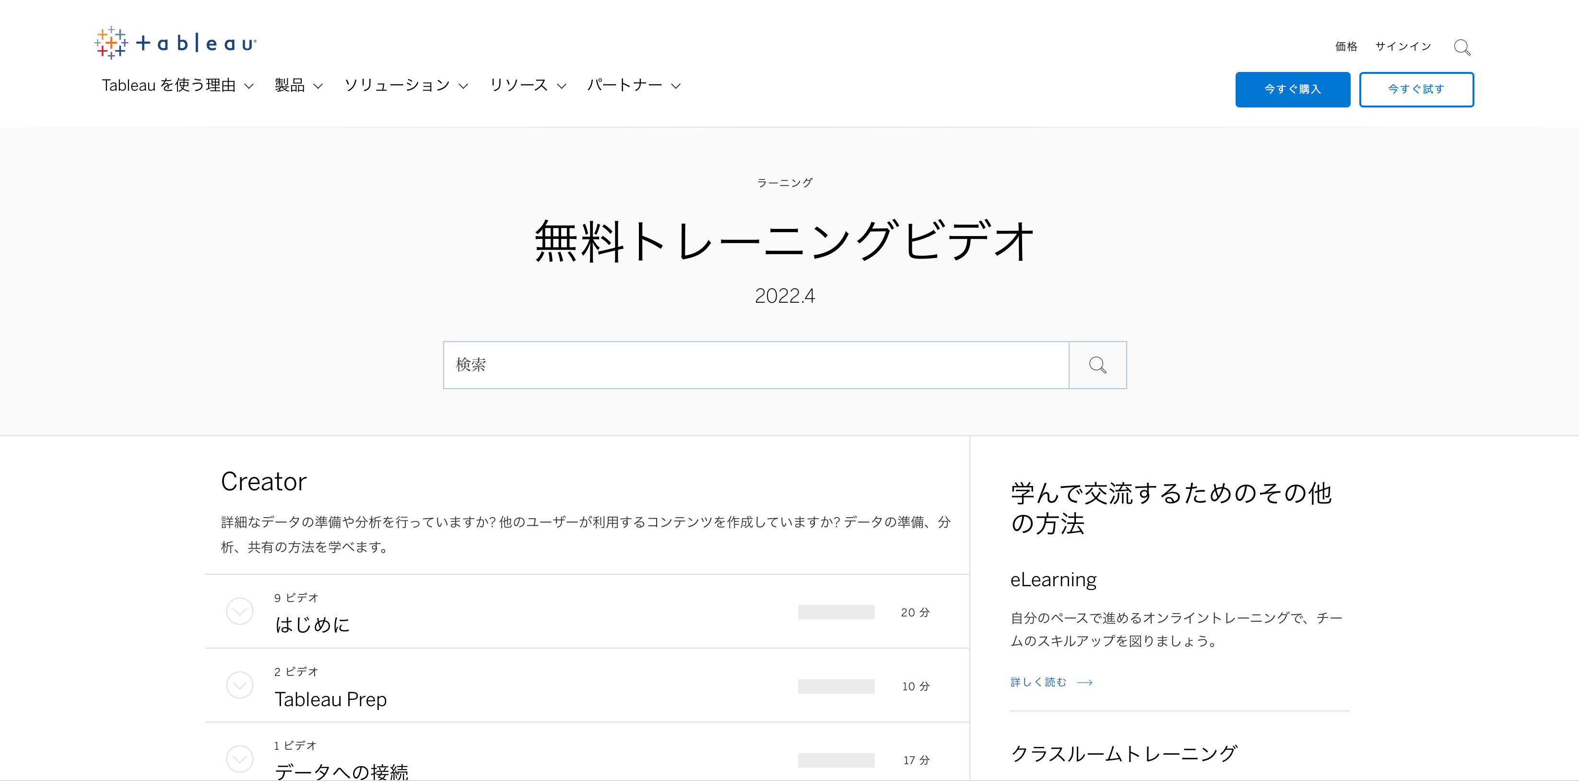The image size is (1579, 781).
Task: Click the 1 ビデオ label
Action: 295,745
